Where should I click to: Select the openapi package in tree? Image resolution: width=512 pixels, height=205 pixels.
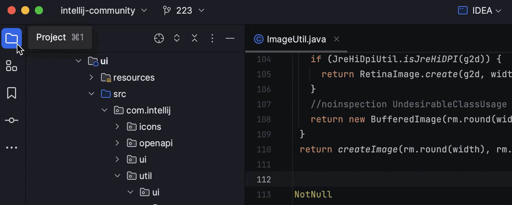tap(156, 143)
